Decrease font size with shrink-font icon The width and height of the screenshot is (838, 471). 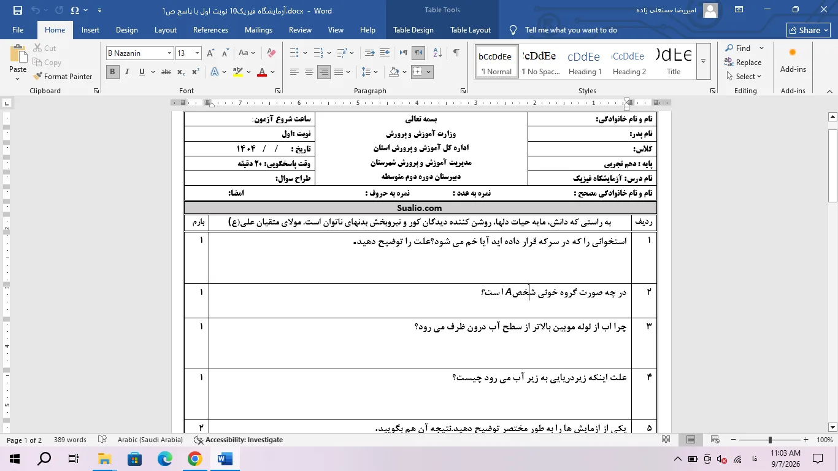(225, 53)
